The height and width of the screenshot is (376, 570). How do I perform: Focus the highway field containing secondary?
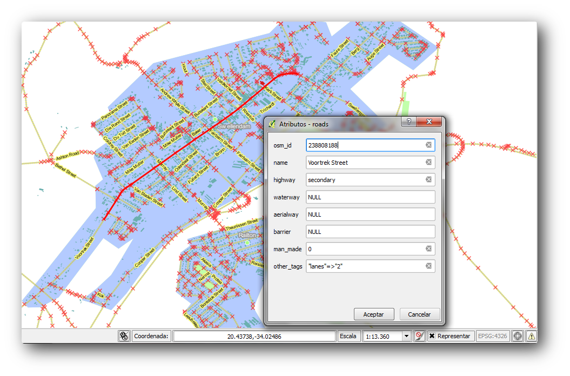pos(370,180)
